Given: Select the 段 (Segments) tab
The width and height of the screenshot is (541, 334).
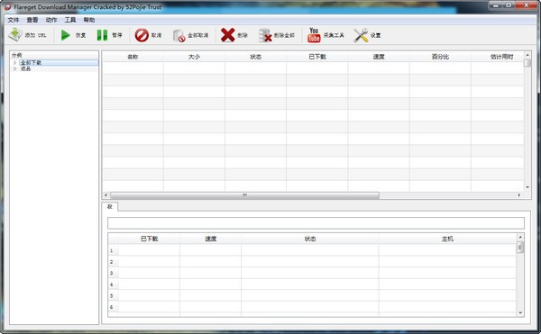Looking at the screenshot, I should pyautogui.click(x=110, y=206).
